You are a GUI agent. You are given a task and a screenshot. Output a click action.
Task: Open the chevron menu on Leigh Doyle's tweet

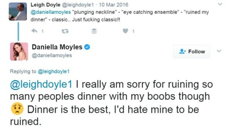[220, 4]
